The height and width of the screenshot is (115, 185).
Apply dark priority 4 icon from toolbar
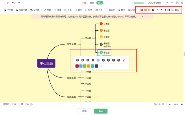(153, 10)
